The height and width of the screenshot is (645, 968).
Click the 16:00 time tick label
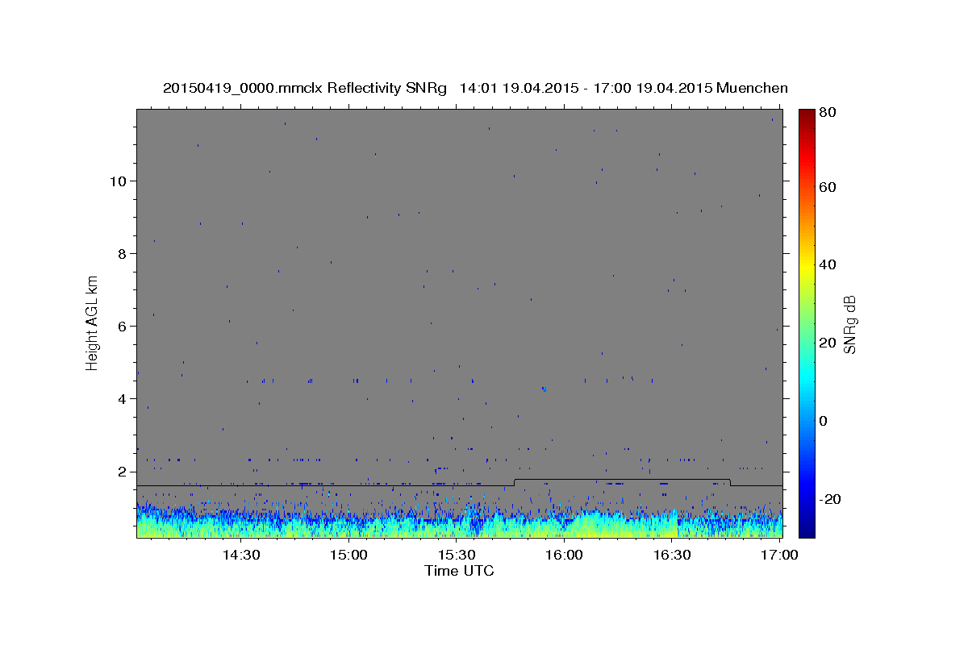click(x=564, y=555)
